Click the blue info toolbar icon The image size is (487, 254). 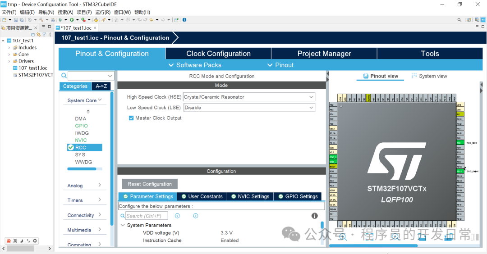click(x=184, y=20)
